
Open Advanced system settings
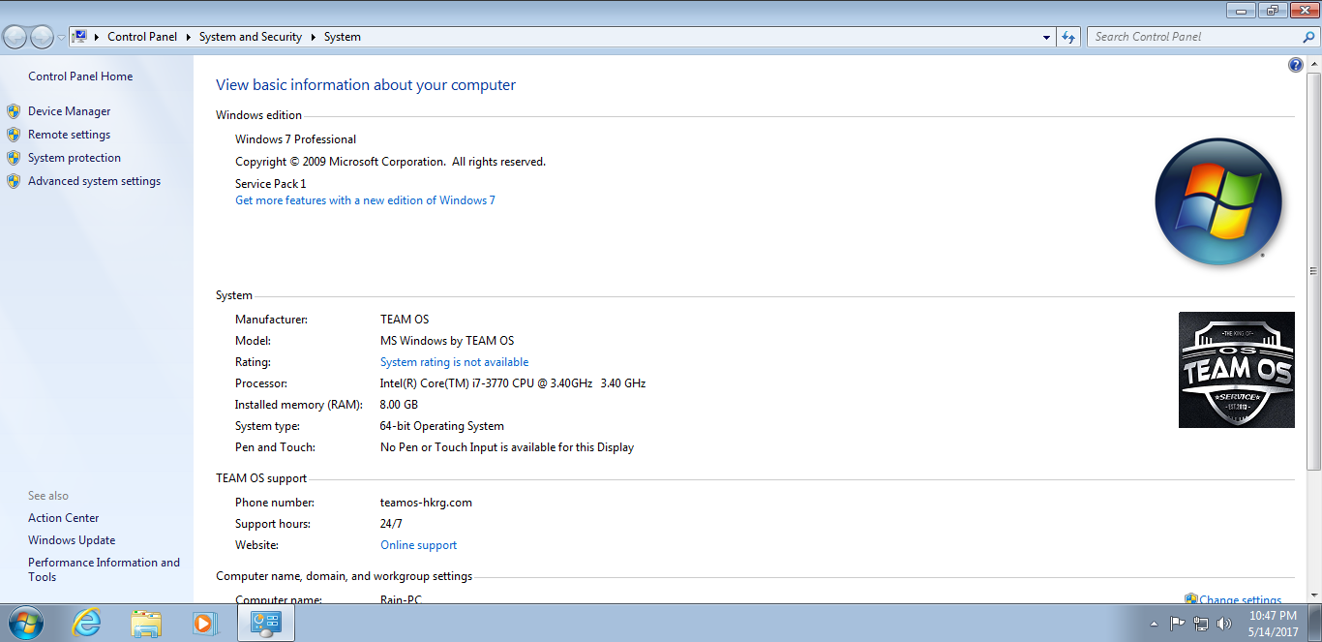click(x=94, y=181)
